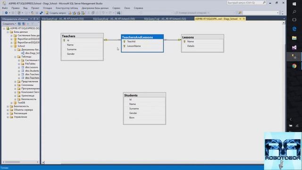Close the Diagr_School diagram tab
302x170 pixels.
244,19
